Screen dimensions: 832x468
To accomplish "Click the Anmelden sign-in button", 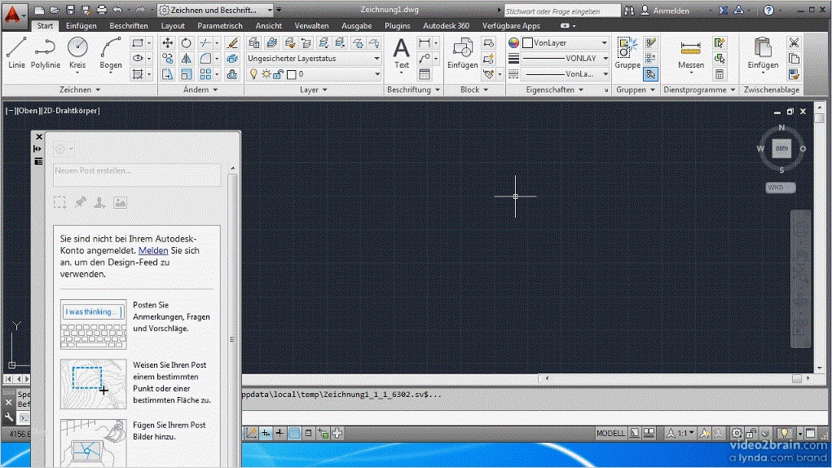I will tap(670, 11).
